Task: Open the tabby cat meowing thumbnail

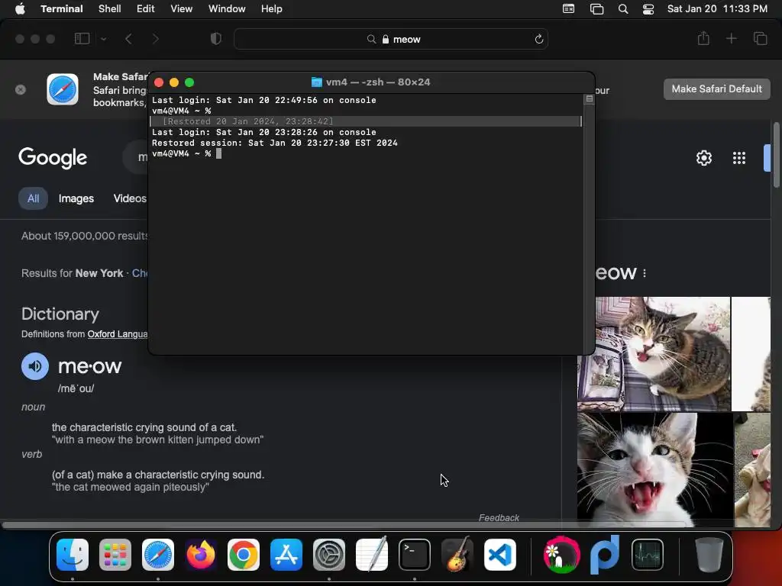Action: click(654, 354)
